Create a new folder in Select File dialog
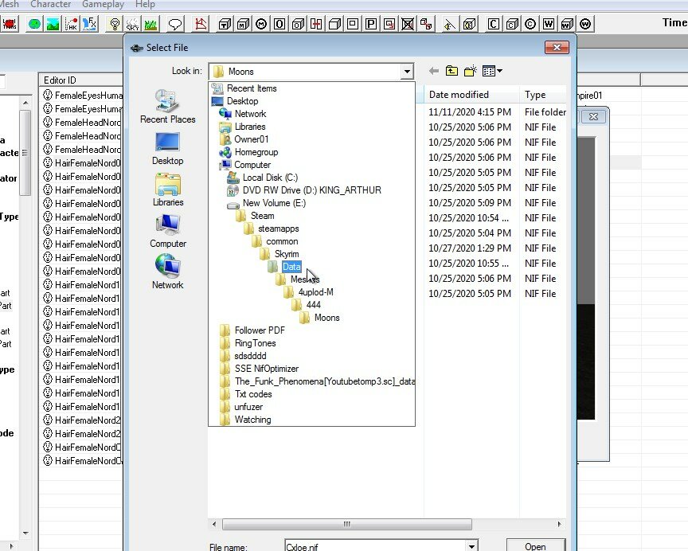 (x=471, y=71)
